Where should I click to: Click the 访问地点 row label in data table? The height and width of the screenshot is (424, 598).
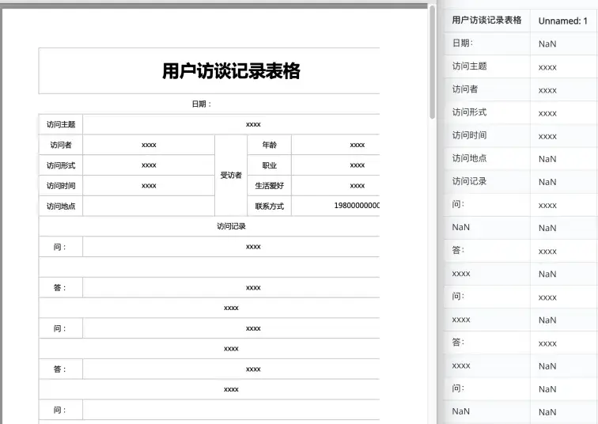coord(469,158)
